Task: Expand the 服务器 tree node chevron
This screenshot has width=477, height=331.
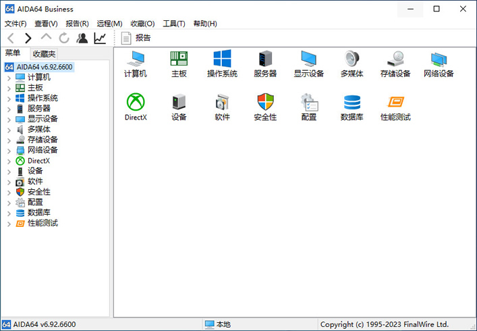Action: 9,109
